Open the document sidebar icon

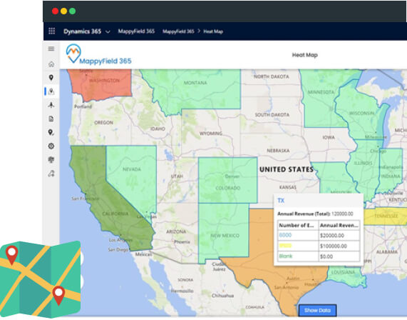(x=51, y=119)
